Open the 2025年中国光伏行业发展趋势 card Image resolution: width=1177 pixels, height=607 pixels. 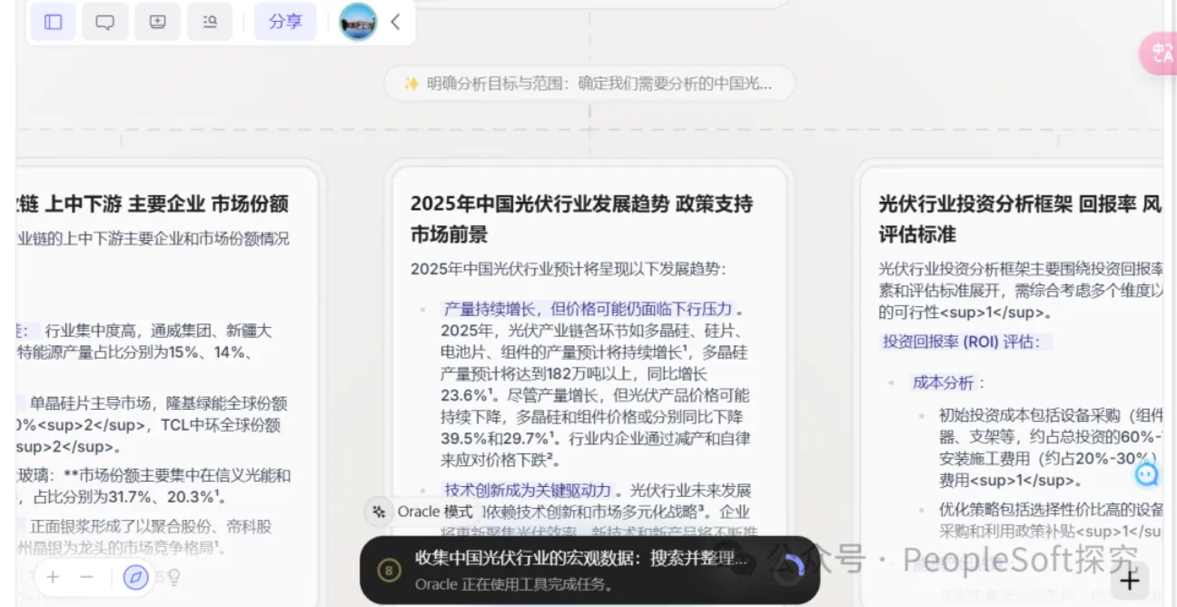coord(581,218)
